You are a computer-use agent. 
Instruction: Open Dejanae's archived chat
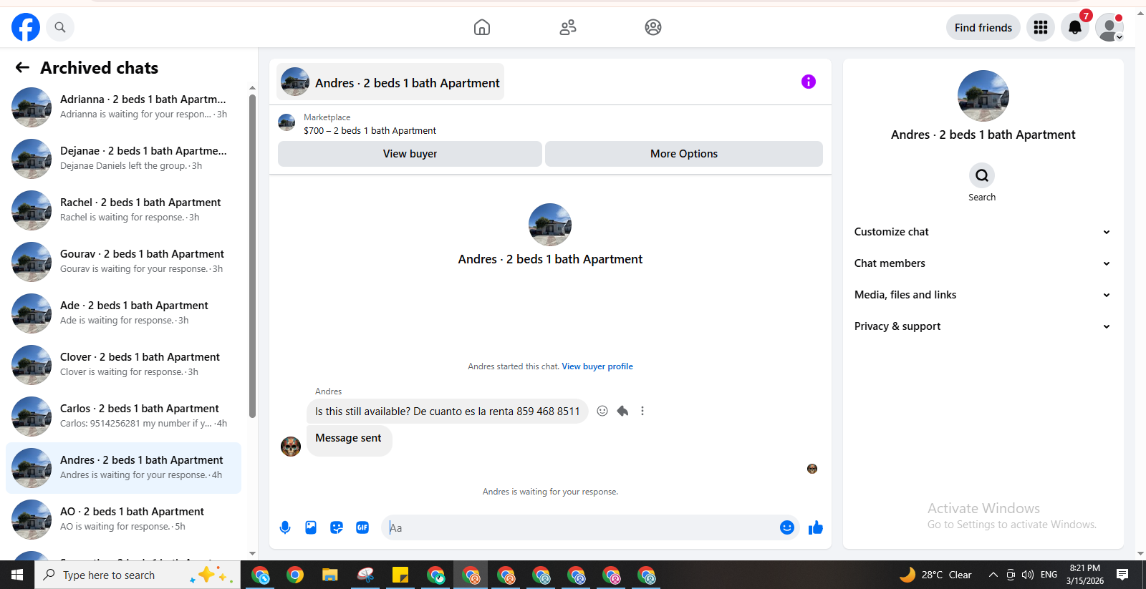123,158
